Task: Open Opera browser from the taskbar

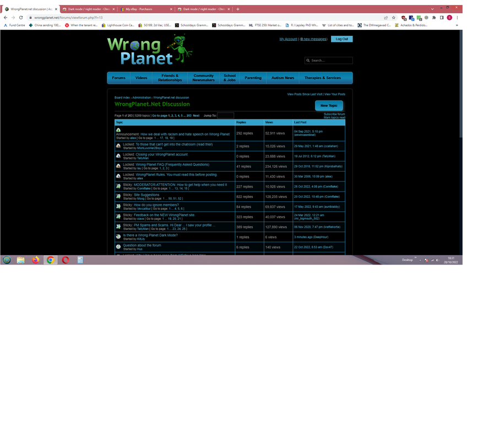Action: (x=66, y=260)
